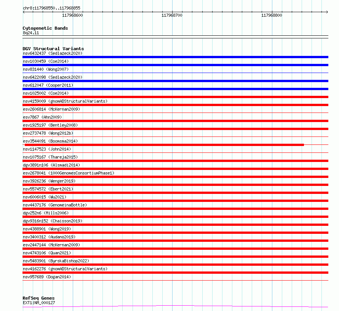The width and height of the screenshot is (339, 311).
Task: Select the 8q24.11 cytogenetic band
Action: pos(31,33)
